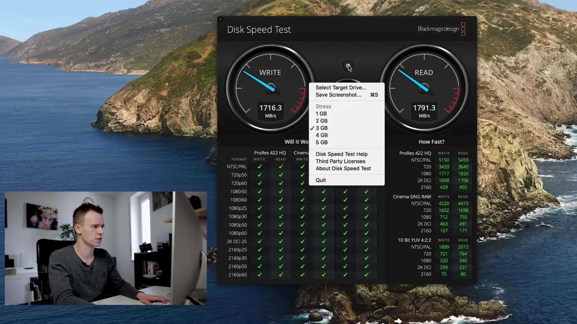Select 2 GB stress size
This screenshot has height=324, width=577.
tap(347, 121)
